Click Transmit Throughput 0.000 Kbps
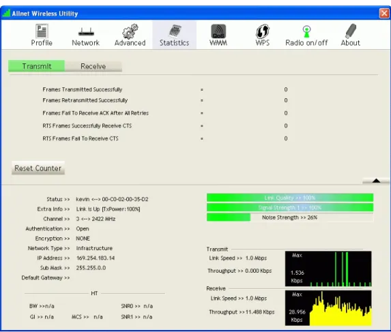391x332 pixels. coord(240,271)
